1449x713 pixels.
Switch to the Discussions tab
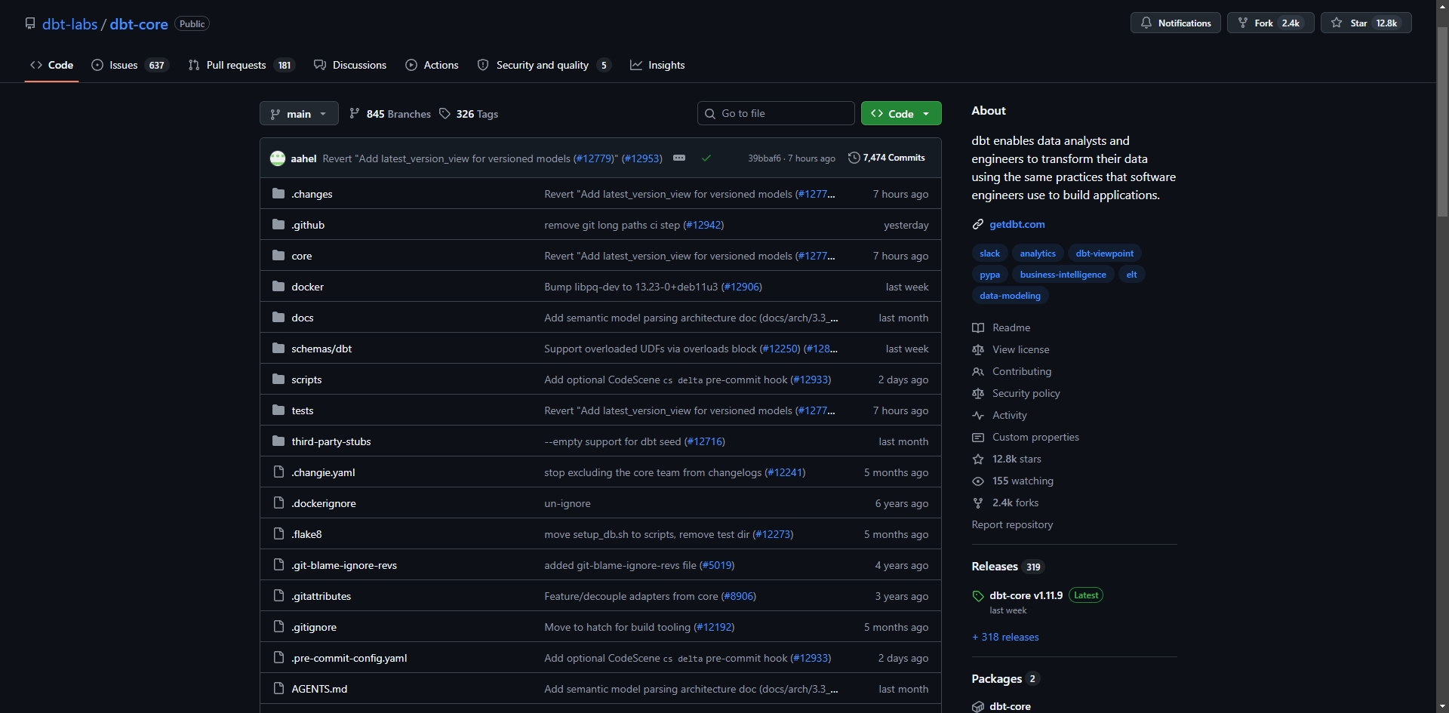coord(350,65)
